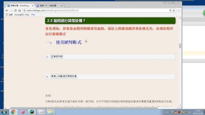This screenshot has width=205, height=115.
Task: Open File Explorer folder in taskbar
Action: click(51, 112)
